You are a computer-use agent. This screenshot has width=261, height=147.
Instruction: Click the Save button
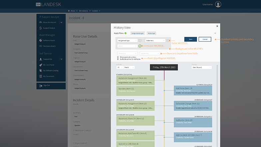190,39
